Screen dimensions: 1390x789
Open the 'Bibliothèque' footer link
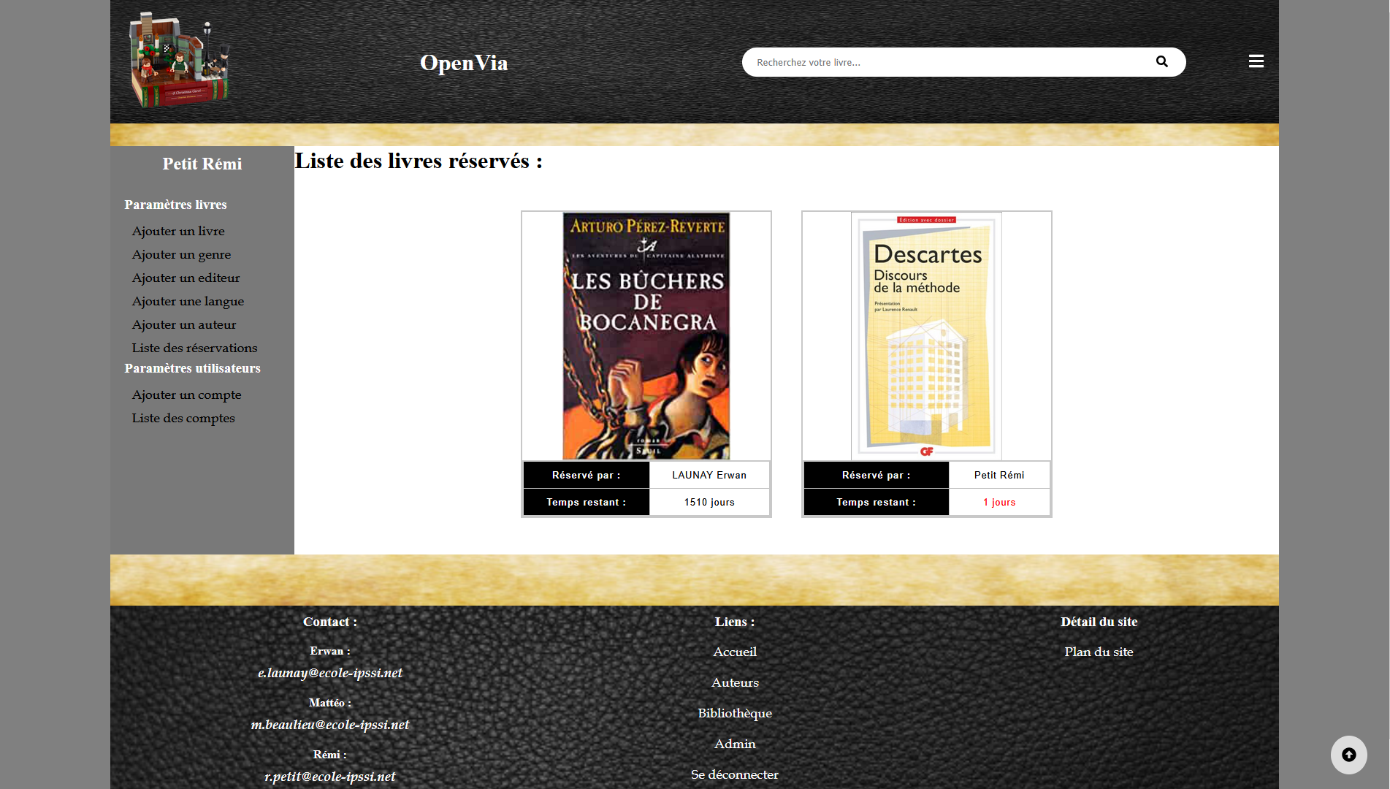735,713
